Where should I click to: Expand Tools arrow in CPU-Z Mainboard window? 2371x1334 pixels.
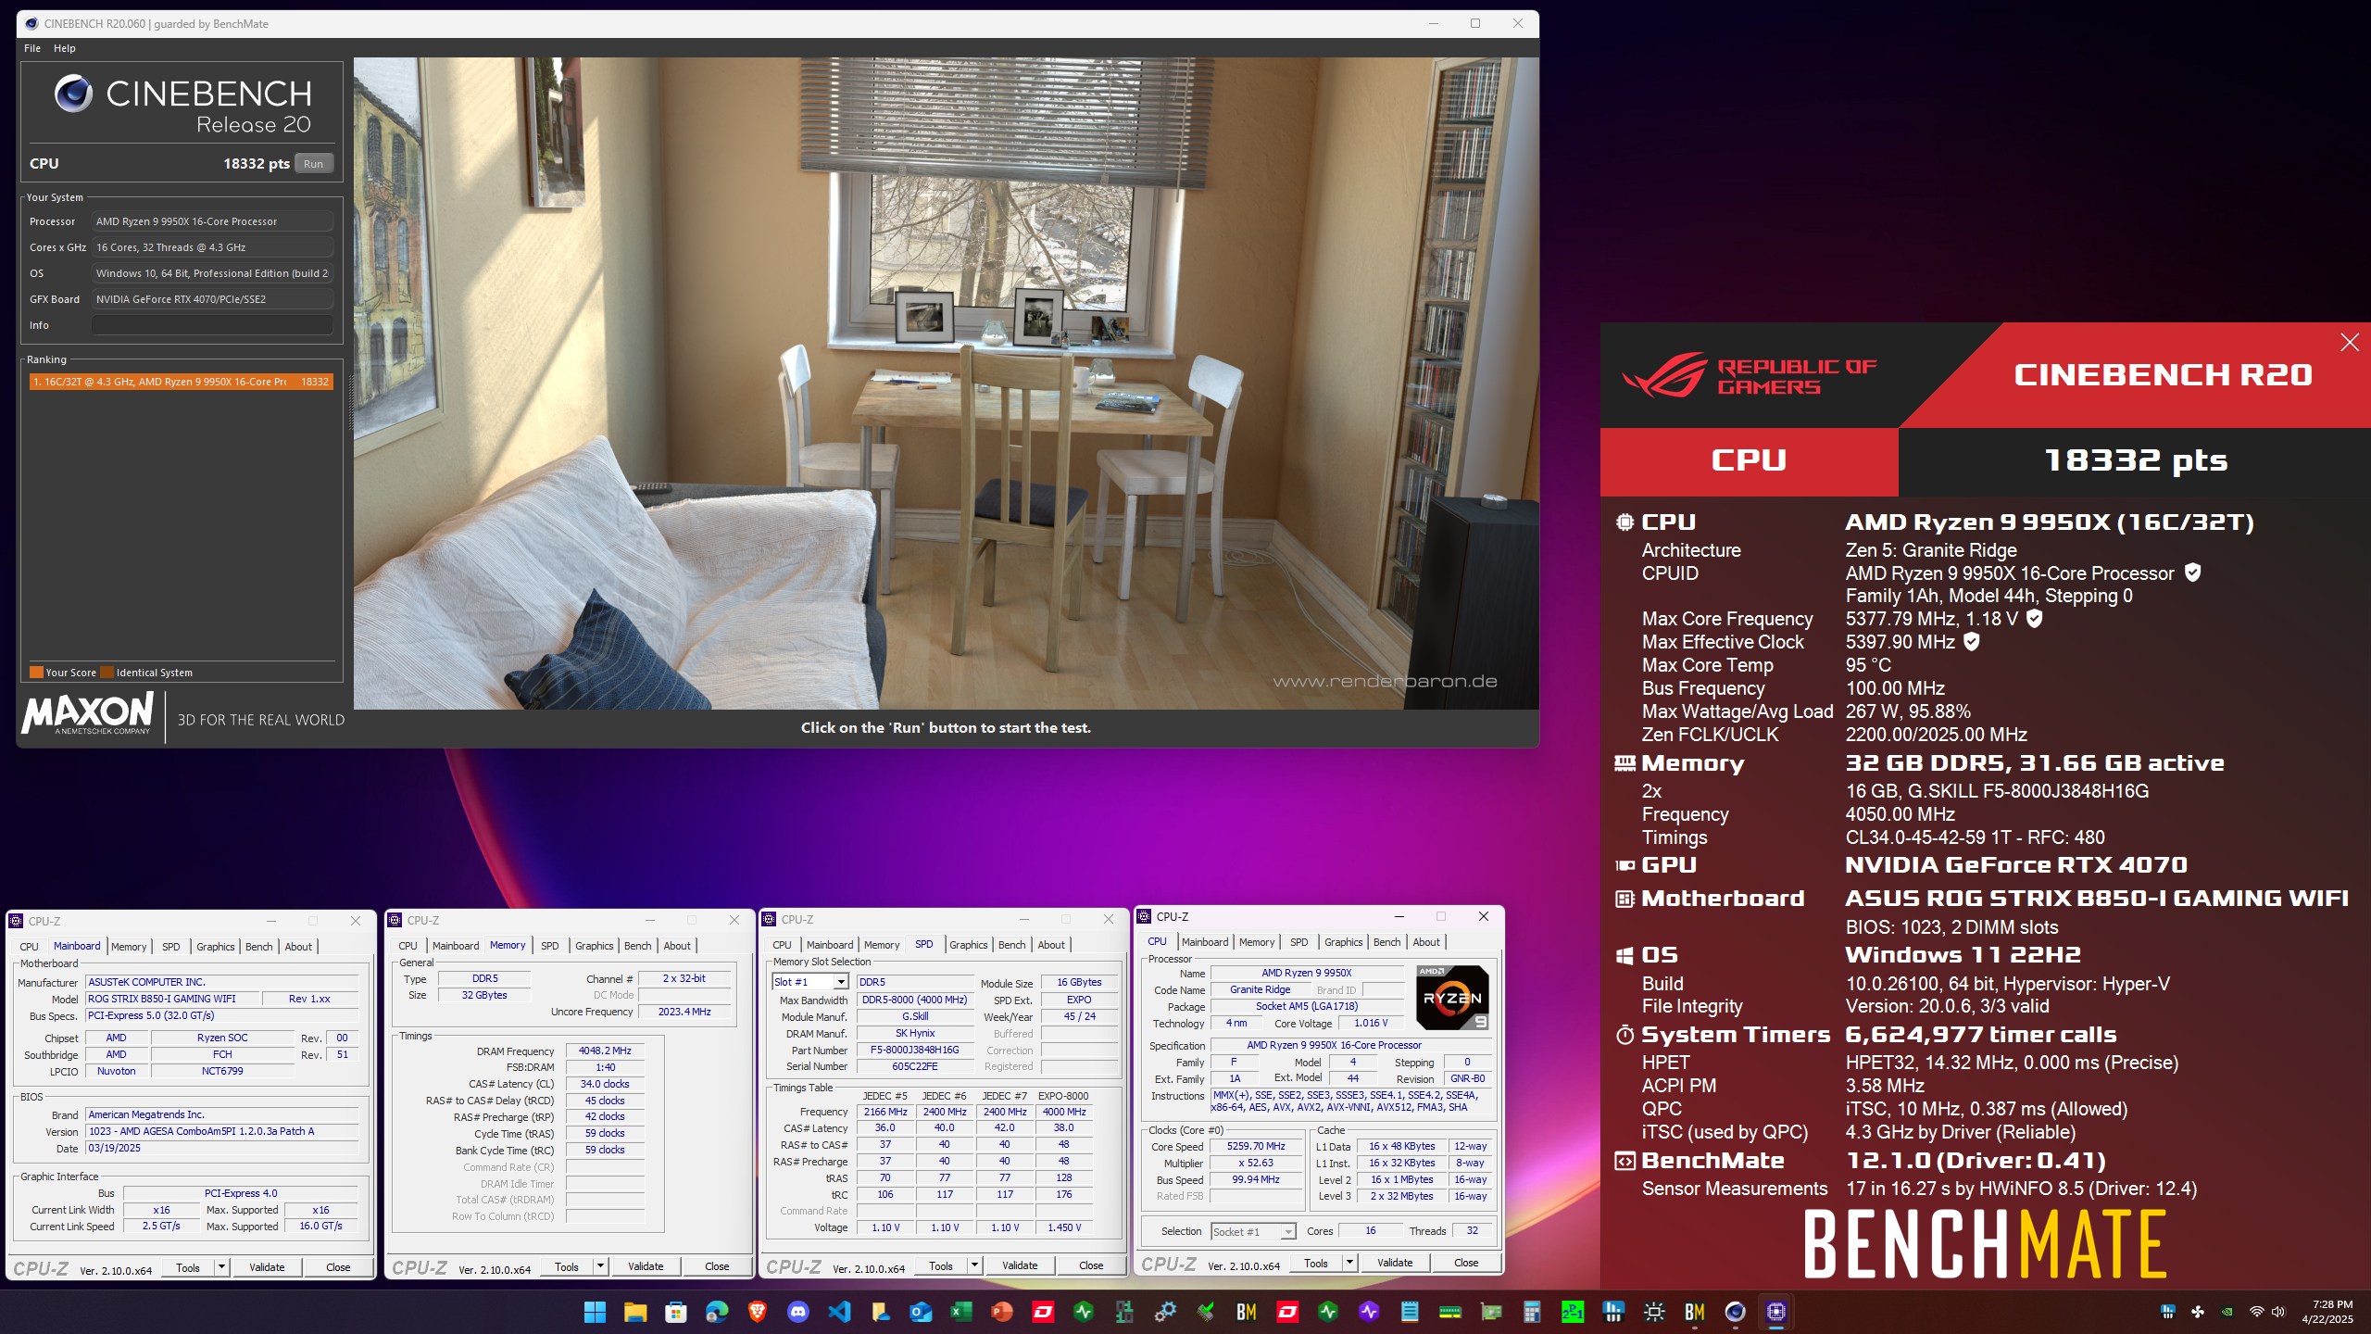pyautogui.click(x=221, y=1267)
